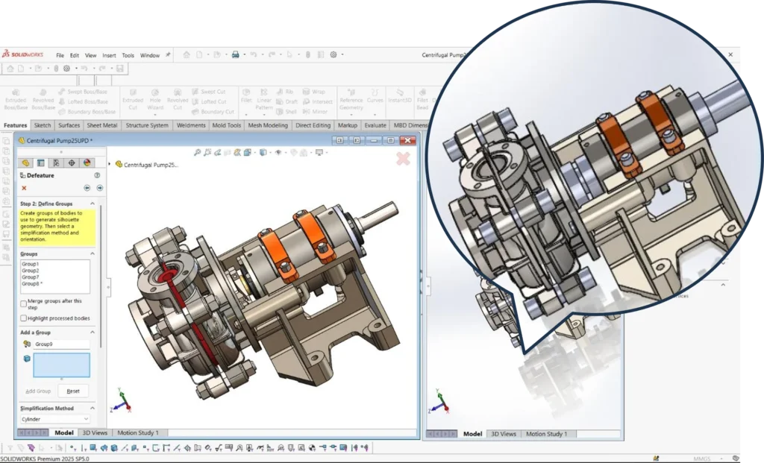Select the Instant3D tool
Viewport: 764px width, 463px height.
point(400,96)
